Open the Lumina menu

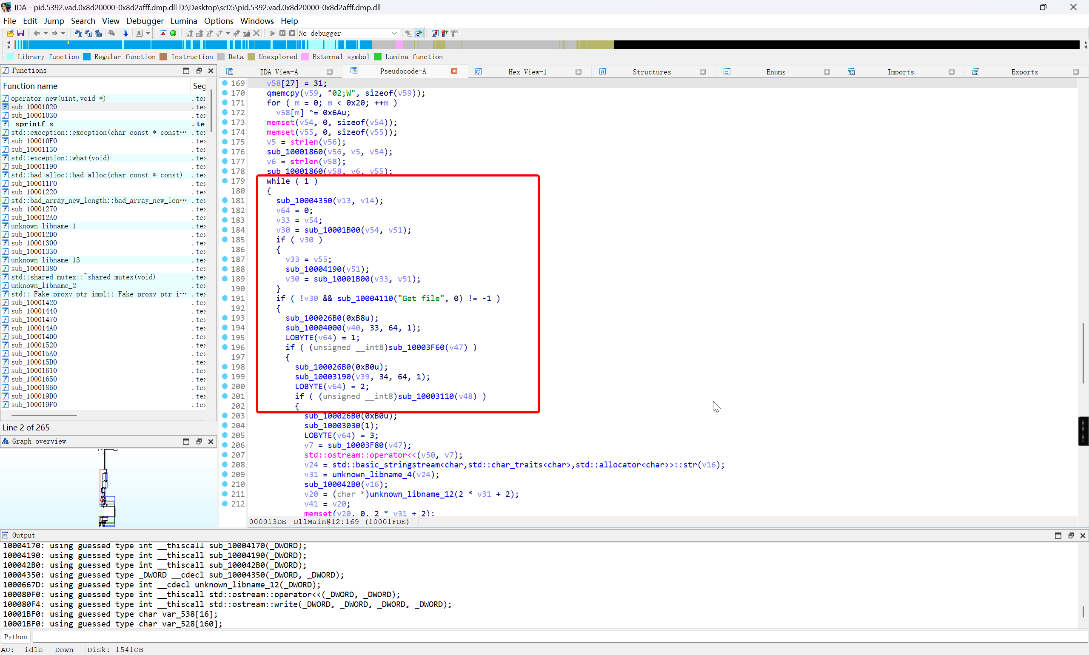pyautogui.click(x=184, y=21)
